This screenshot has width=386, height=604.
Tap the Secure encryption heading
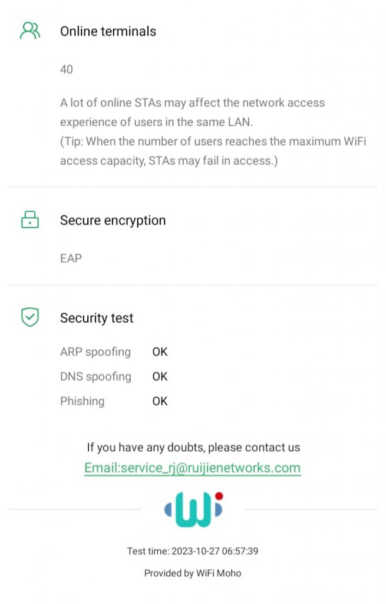tap(113, 220)
